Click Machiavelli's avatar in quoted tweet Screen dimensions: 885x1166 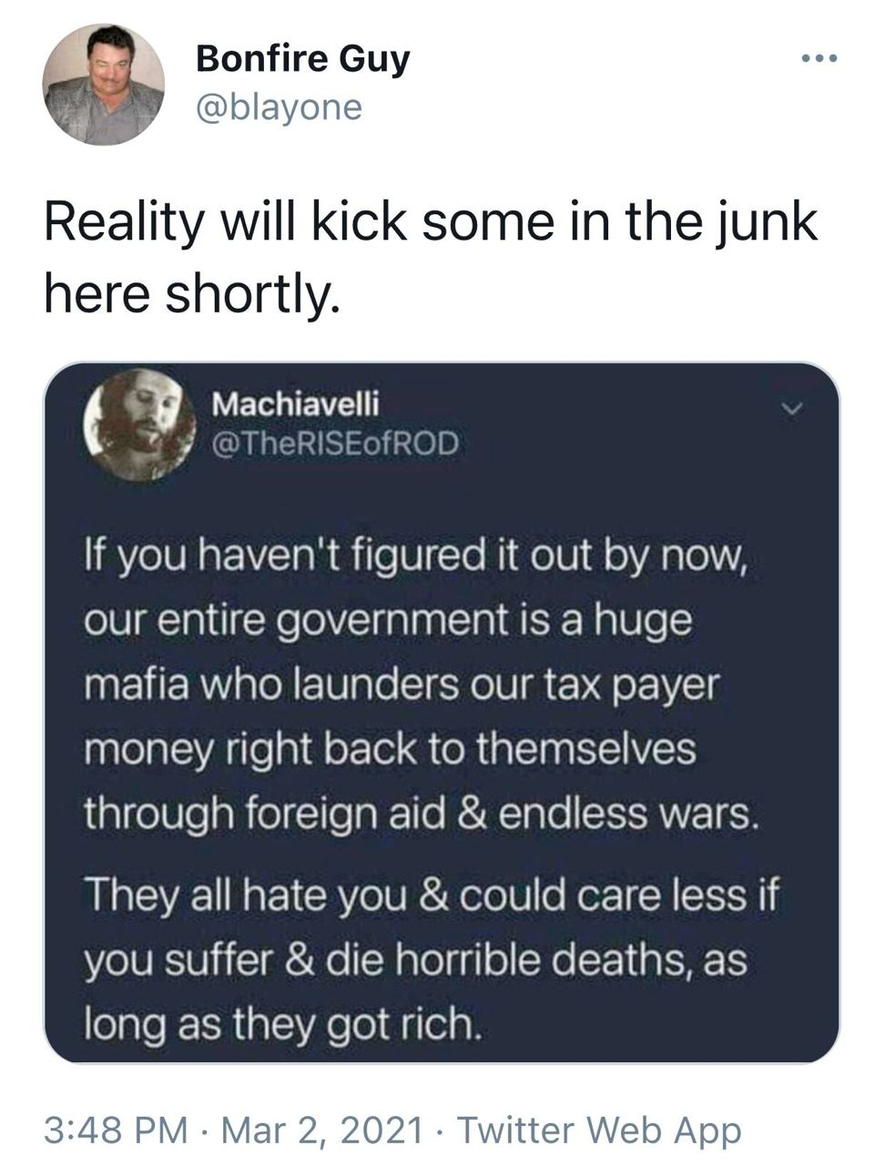tap(139, 424)
